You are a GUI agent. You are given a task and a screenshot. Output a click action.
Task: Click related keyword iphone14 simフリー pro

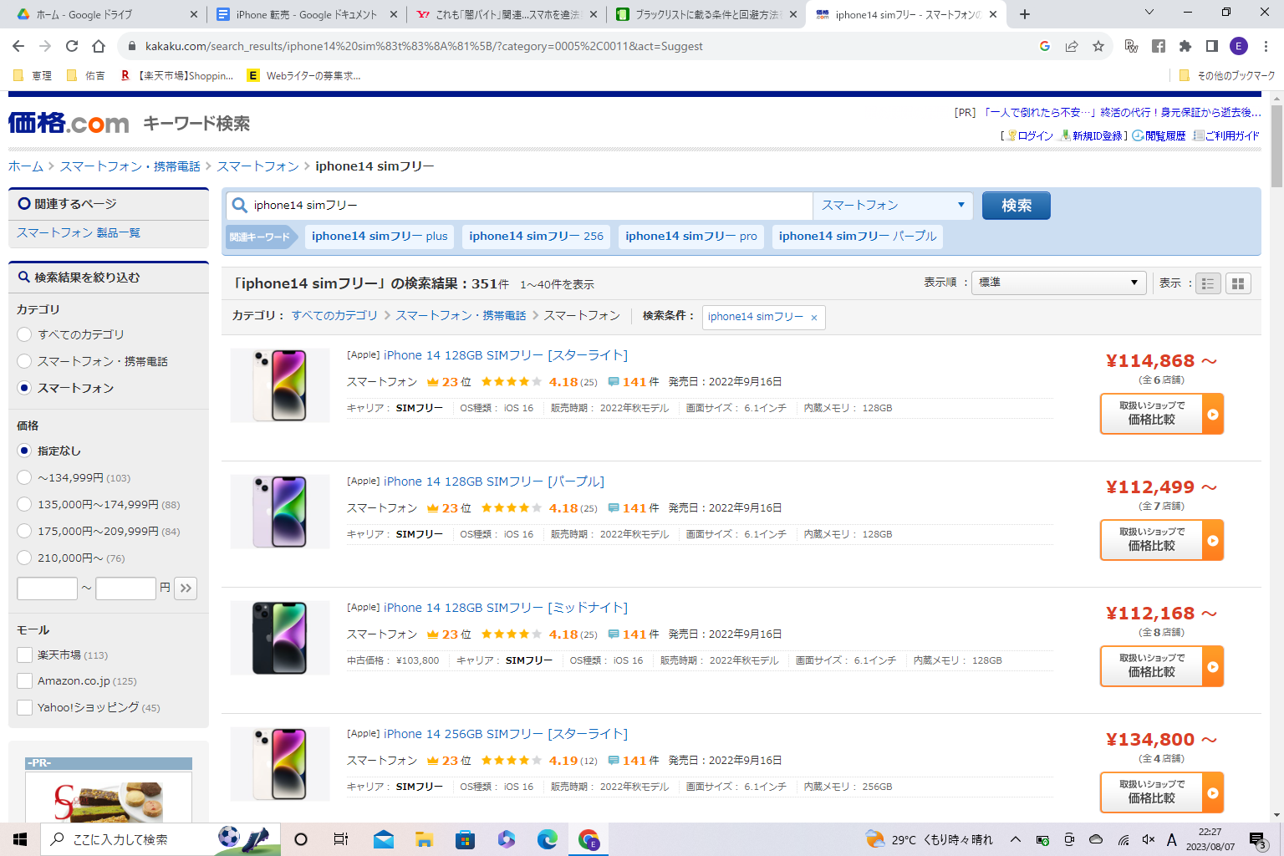pyautogui.click(x=691, y=237)
